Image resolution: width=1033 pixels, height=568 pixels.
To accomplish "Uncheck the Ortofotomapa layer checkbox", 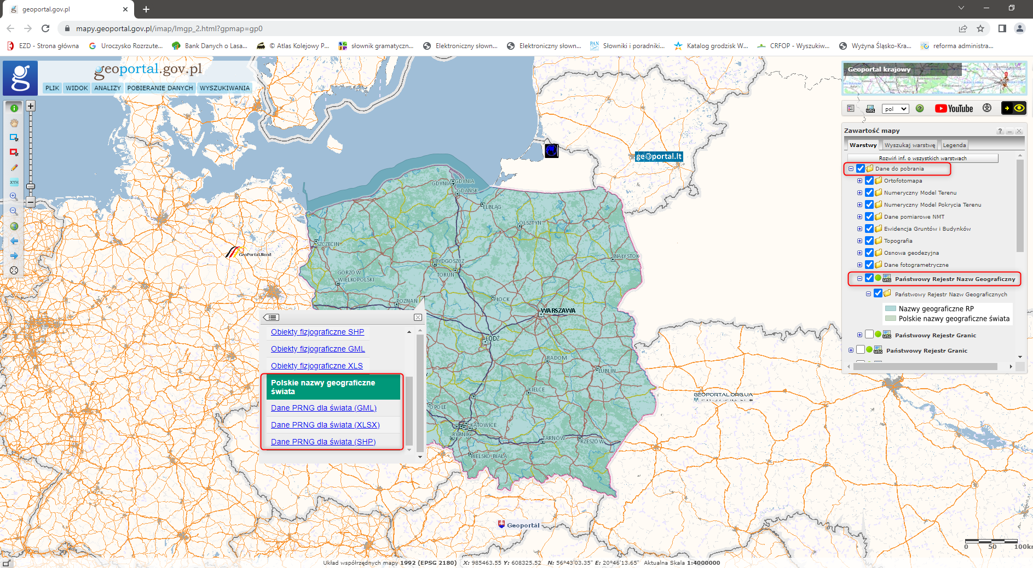I will (x=869, y=180).
